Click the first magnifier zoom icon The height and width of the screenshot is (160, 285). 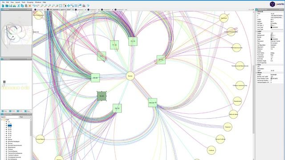[x=42, y=6]
